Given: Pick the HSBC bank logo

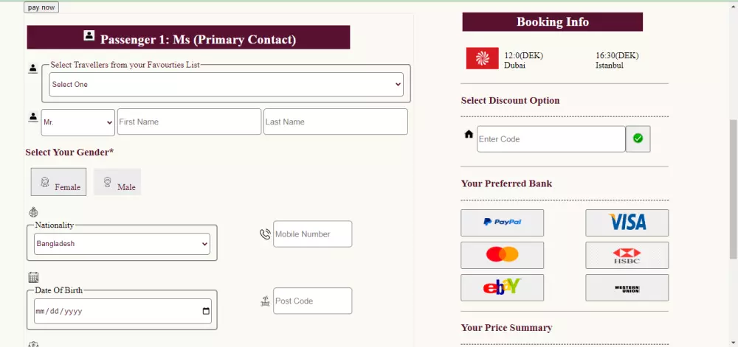Looking at the screenshot, I should coord(627,255).
